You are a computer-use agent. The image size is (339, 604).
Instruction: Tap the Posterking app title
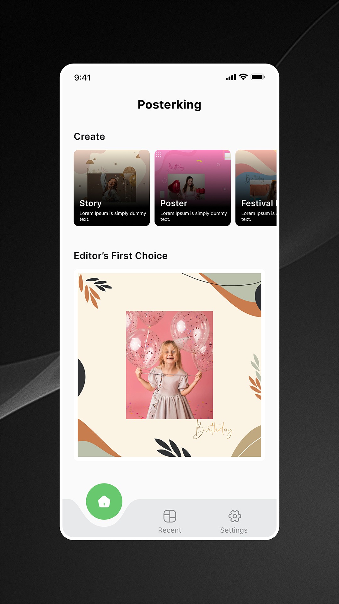click(x=169, y=105)
